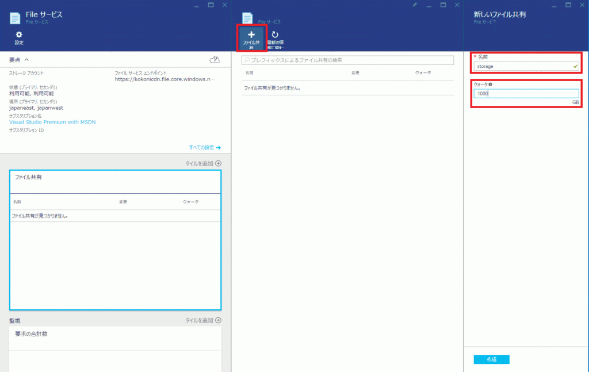Image resolution: width=589 pixels, height=372 pixels.
Task: Maximize the 新しいファイル共有 blade
Action: [568, 5]
